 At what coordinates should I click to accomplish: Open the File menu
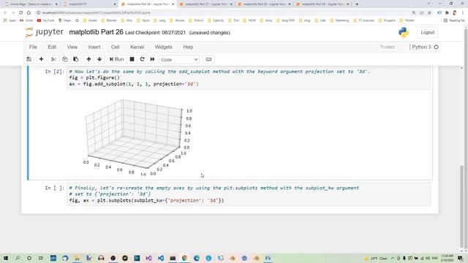(33, 47)
